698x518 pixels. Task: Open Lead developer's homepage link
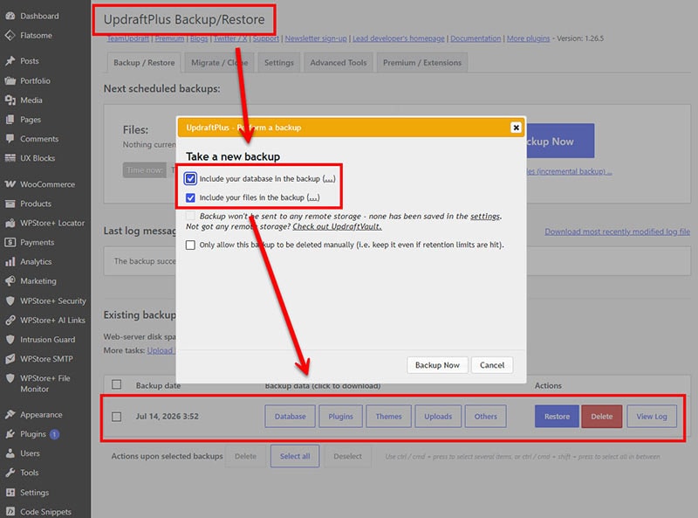tap(399, 38)
